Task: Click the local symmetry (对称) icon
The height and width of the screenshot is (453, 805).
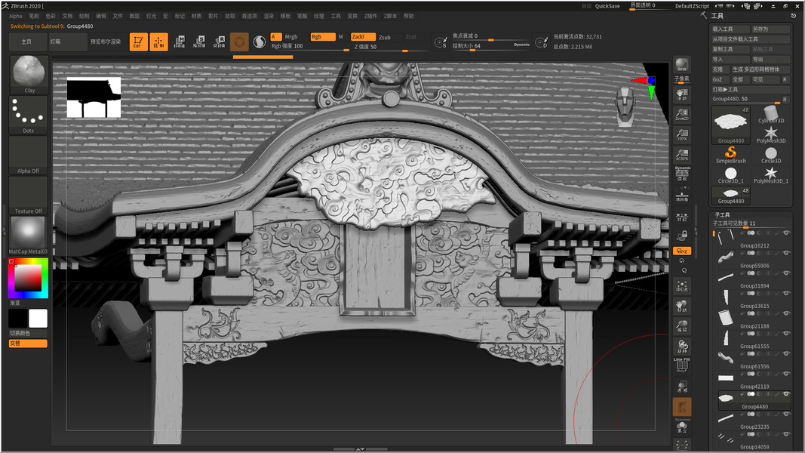Action: coord(682,217)
